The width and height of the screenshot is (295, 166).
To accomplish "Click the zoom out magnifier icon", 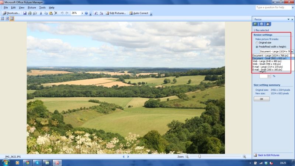I will [187, 156].
